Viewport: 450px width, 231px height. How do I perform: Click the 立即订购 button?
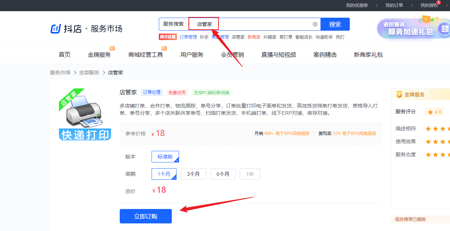146,216
